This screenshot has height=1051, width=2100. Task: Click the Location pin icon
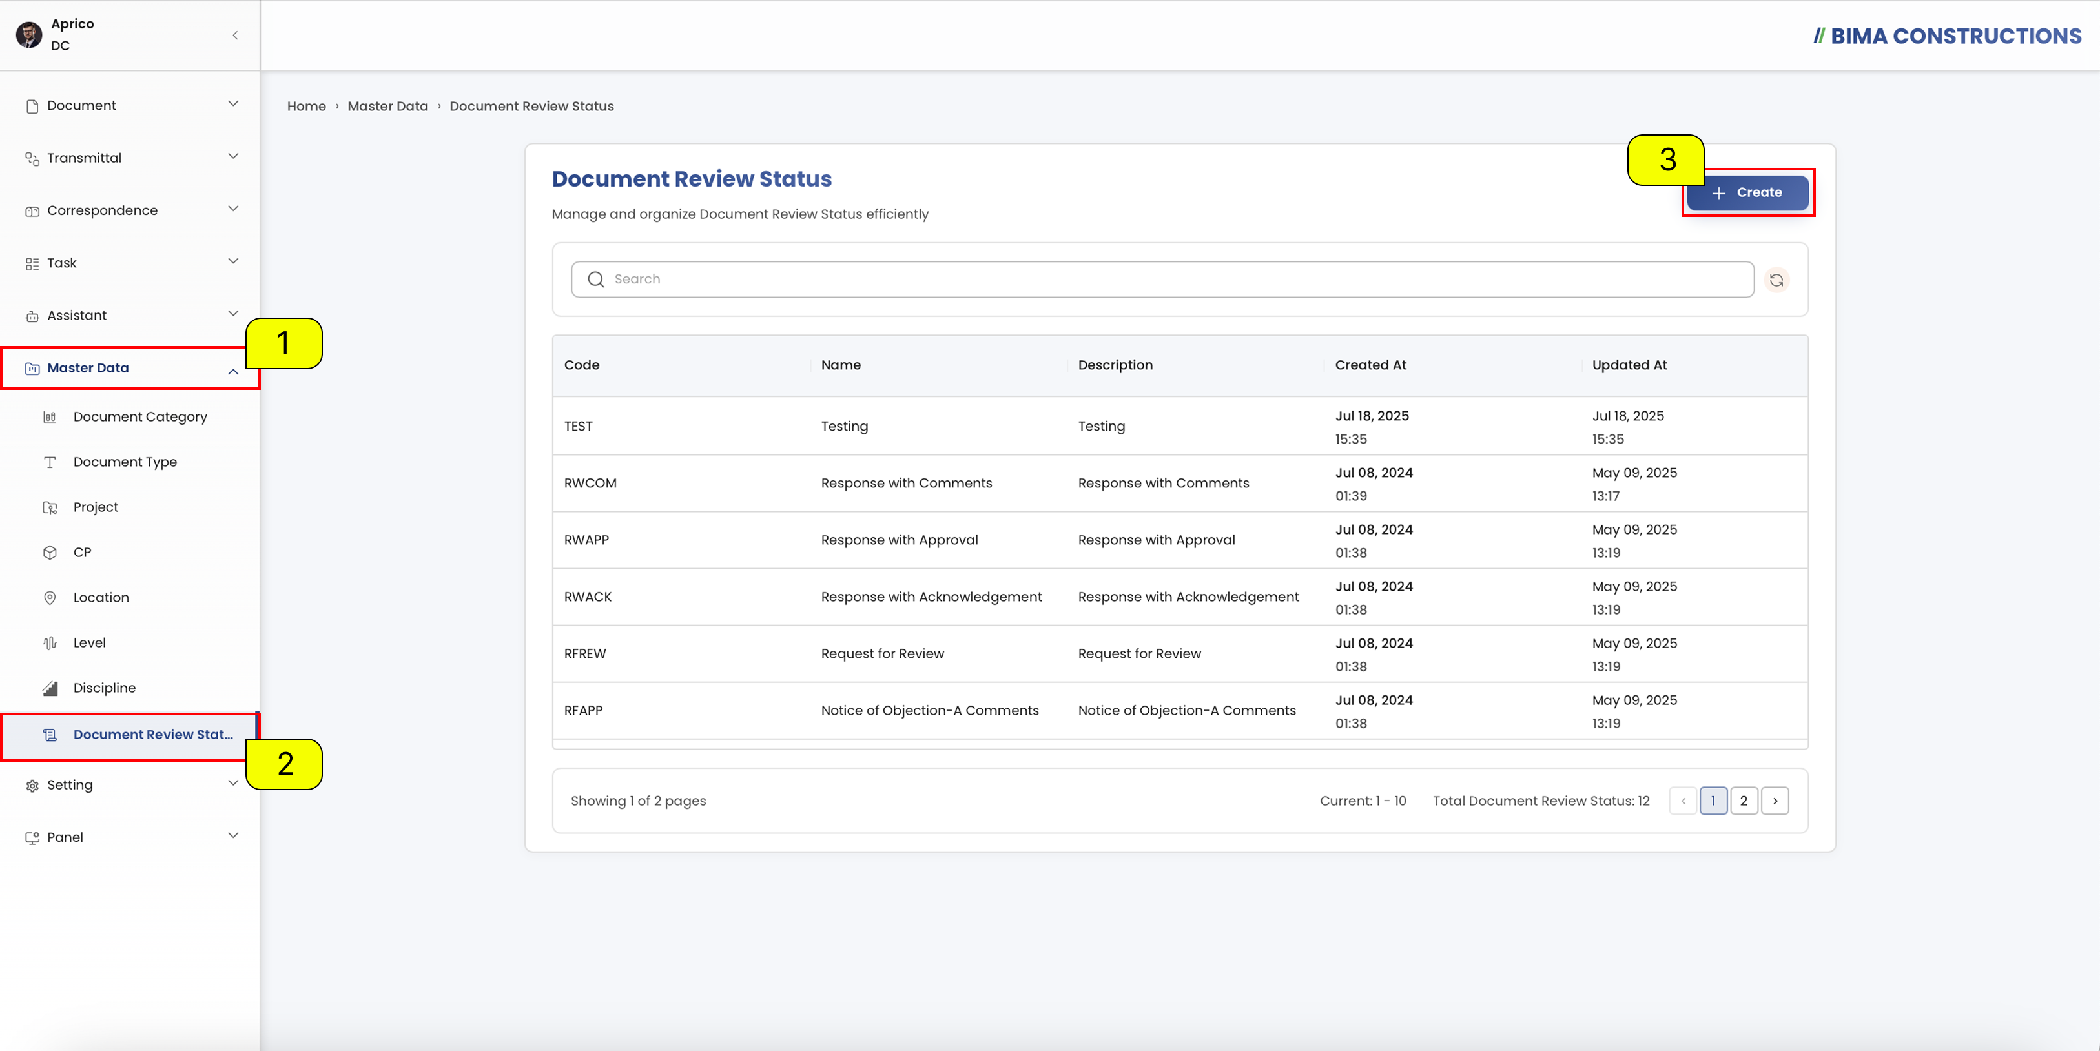[x=50, y=598]
